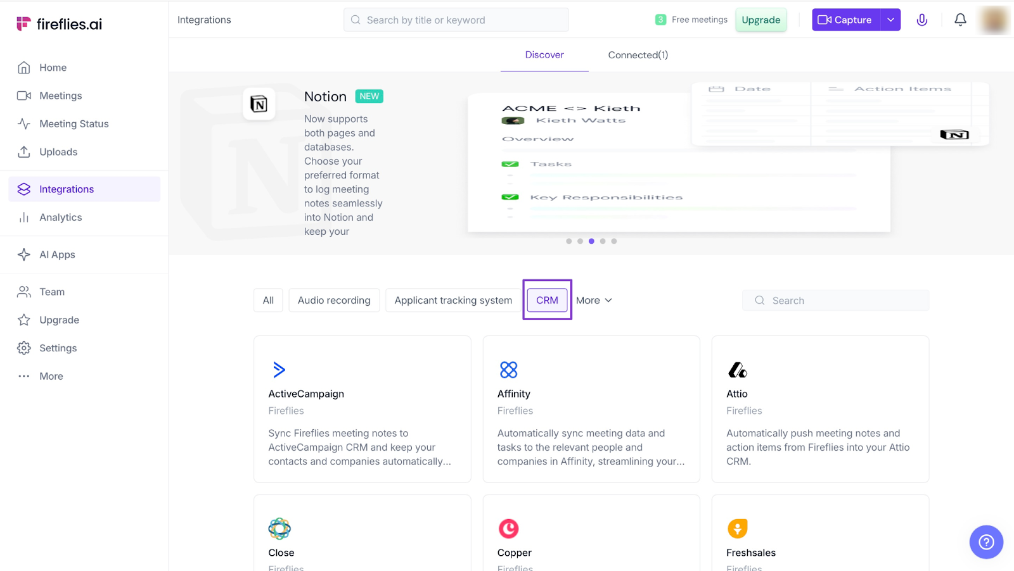
Task: Open the ActiveCampaign integration card
Action: coord(363,409)
